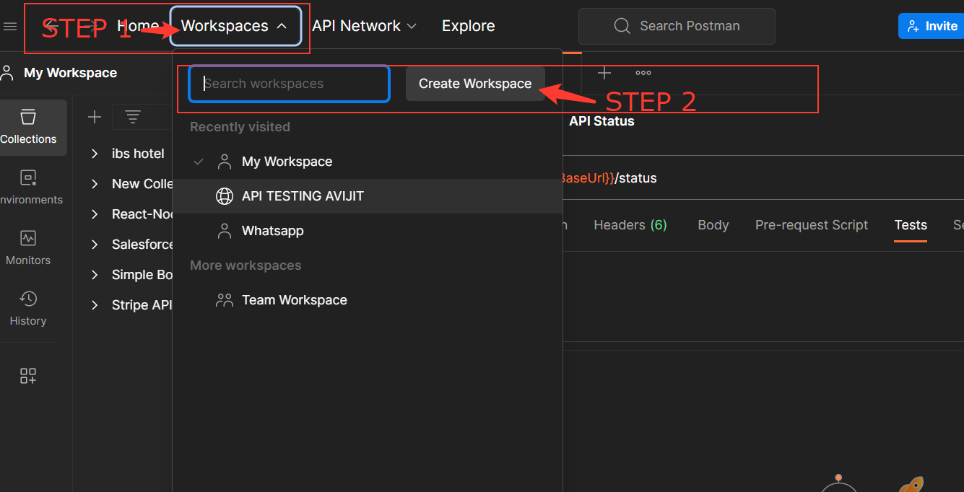
Task: Click the person icon beside My Workspace entry
Action: point(225,162)
